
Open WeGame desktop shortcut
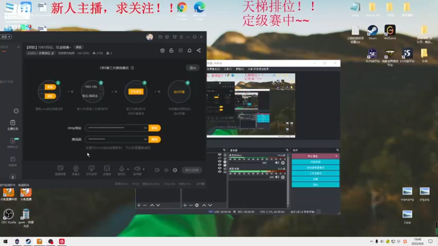[390, 32]
